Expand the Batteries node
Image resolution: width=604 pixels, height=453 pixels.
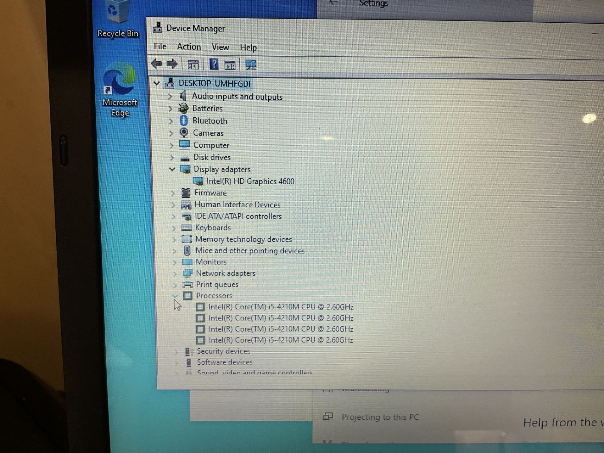[x=170, y=109]
